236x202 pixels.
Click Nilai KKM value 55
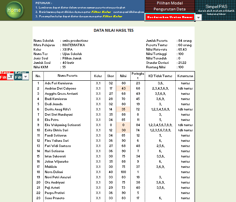coord(64,67)
